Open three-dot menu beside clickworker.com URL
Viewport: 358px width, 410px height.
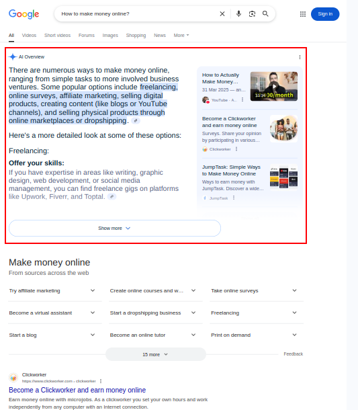tap(101, 381)
